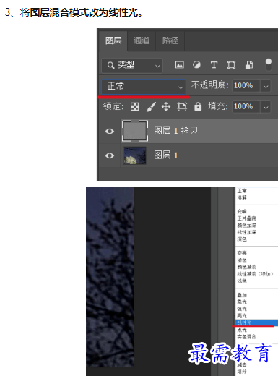
Task: Click the shape layer filter icon
Action: coord(231,65)
